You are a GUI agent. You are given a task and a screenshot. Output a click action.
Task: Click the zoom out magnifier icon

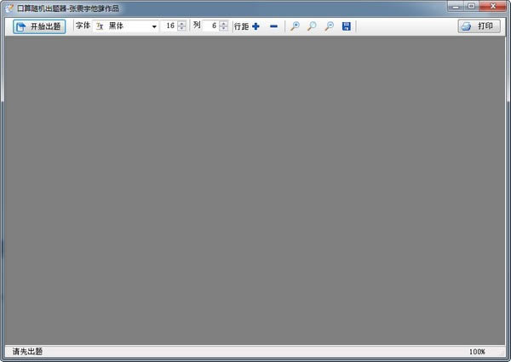tap(329, 26)
